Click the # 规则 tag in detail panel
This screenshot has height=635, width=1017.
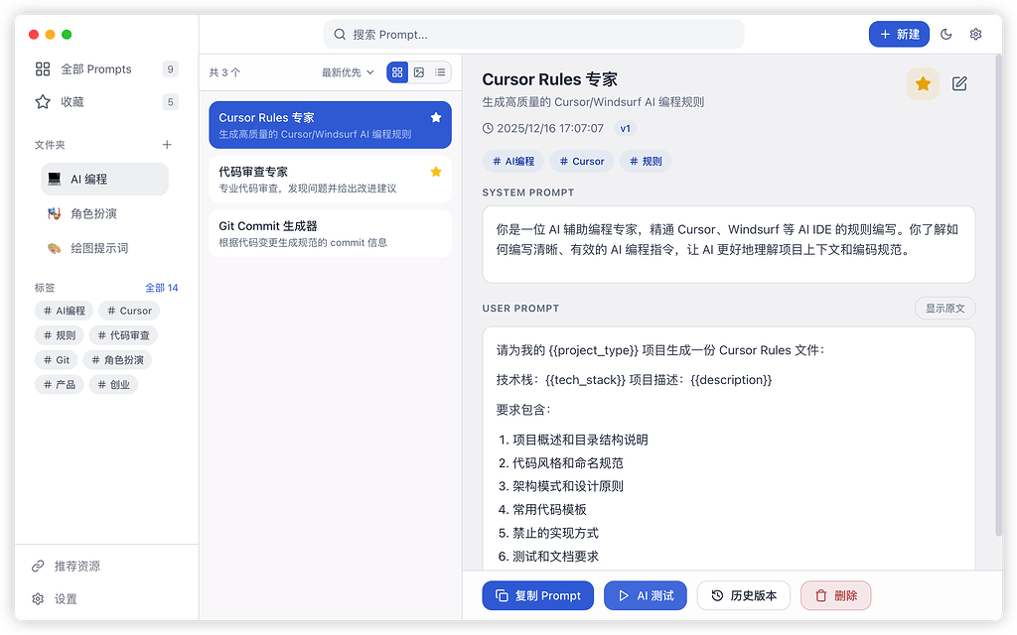(646, 162)
